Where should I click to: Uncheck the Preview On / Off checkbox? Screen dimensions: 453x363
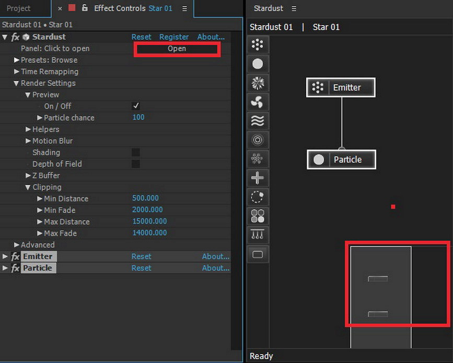pyautogui.click(x=136, y=106)
